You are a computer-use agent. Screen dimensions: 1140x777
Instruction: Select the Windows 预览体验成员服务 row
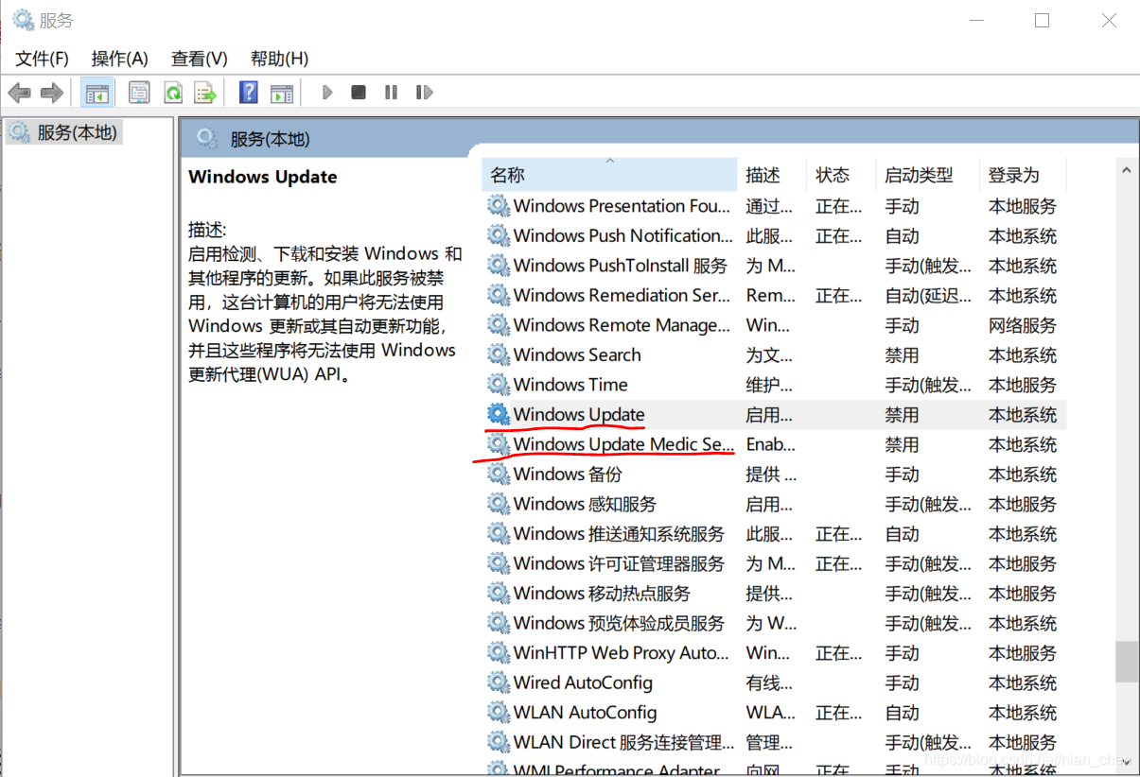[775, 623]
